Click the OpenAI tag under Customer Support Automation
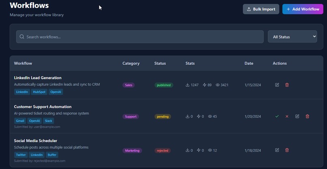 [34, 121]
